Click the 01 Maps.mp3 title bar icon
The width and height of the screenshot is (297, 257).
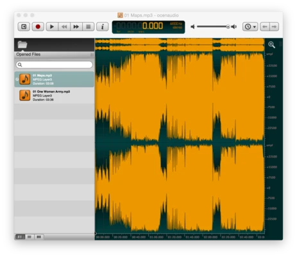(x=120, y=15)
